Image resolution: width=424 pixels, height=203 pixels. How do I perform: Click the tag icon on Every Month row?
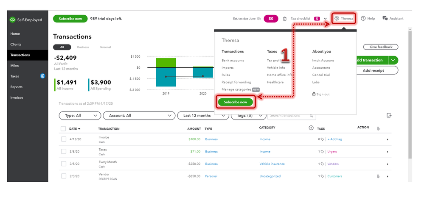(322, 164)
